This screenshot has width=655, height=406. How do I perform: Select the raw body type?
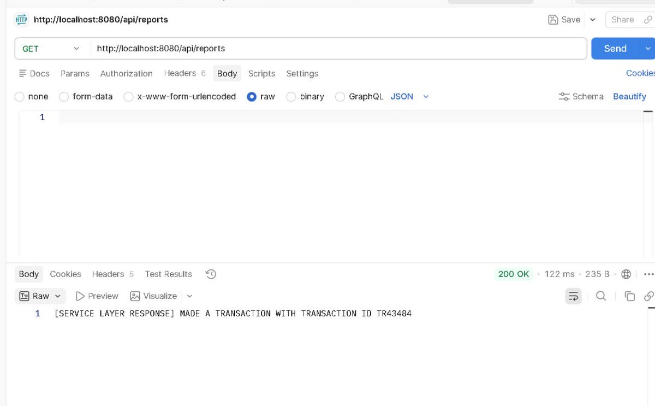click(261, 96)
